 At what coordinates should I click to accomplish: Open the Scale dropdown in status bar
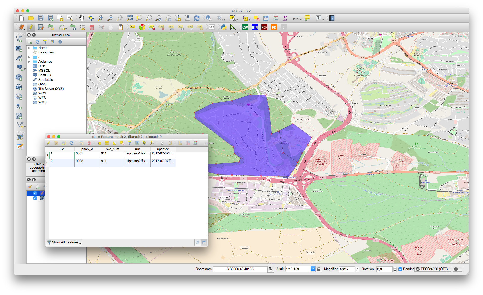point(313,269)
